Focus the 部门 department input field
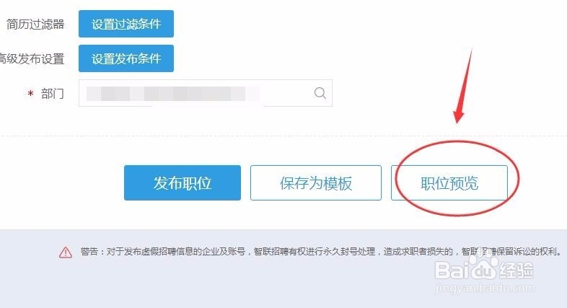567x308 pixels. [206, 93]
